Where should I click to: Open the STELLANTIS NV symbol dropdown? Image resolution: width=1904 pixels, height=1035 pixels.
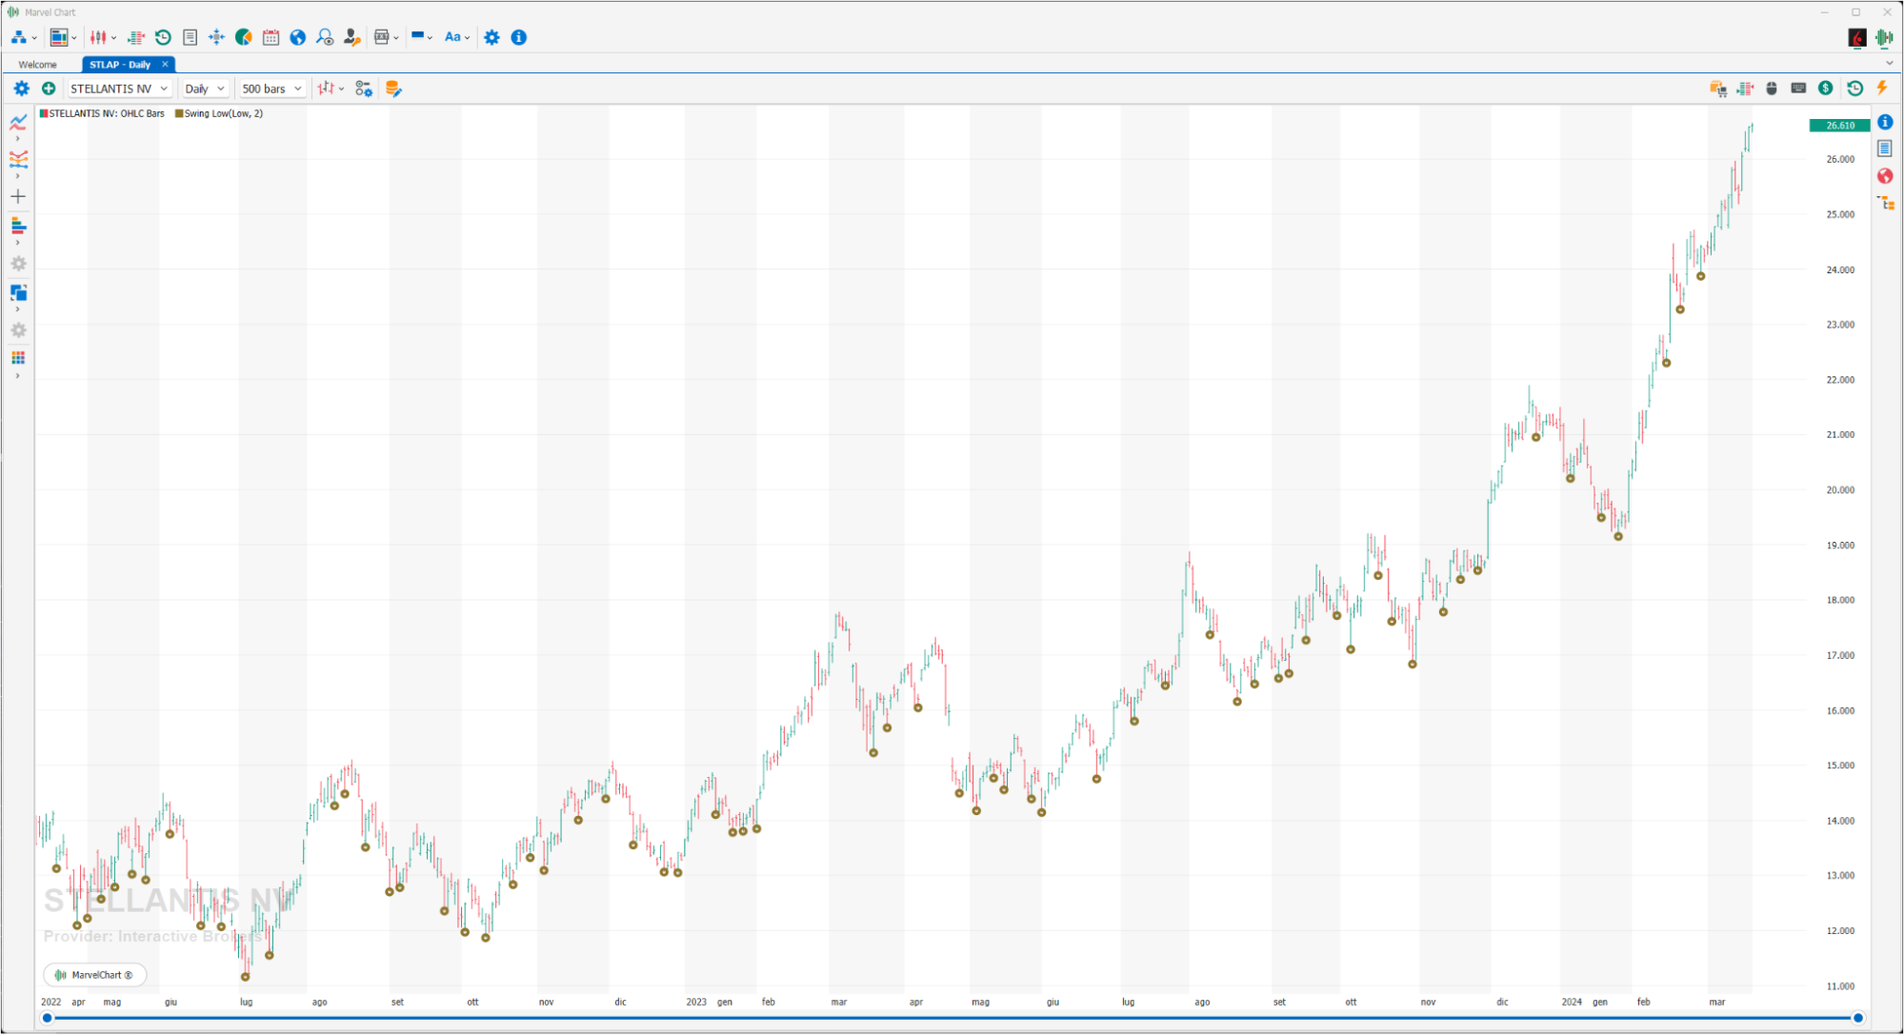point(119,89)
